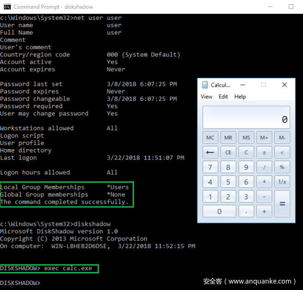Click computer name 'WIN-LBHEB2D6DSE,'

81,246
